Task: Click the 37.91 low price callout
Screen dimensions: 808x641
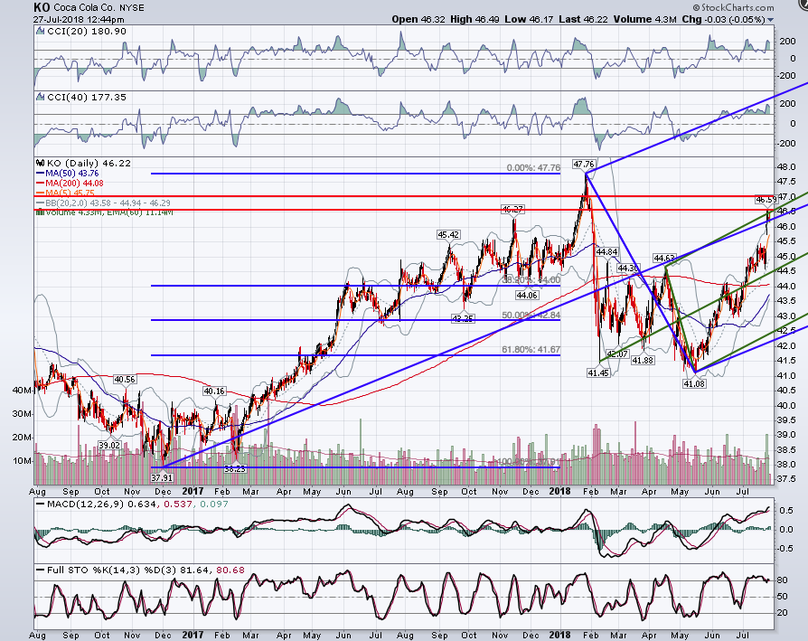Action: pyautogui.click(x=162, y=478)
